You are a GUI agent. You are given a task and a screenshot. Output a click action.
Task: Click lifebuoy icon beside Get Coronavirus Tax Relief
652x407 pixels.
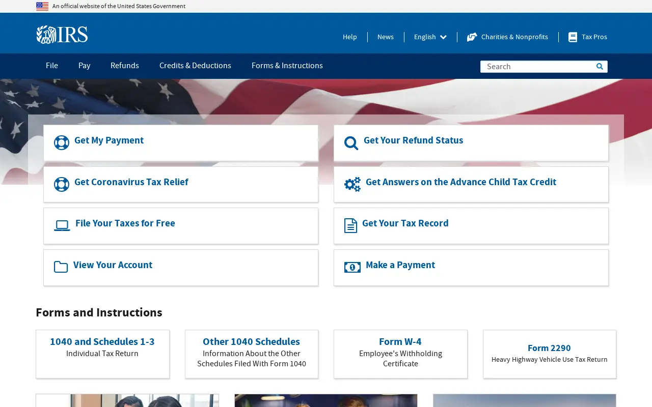[62, 184]
